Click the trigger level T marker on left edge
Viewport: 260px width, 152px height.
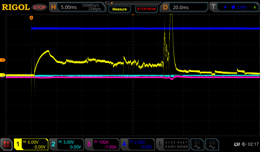tap(3, 60)
